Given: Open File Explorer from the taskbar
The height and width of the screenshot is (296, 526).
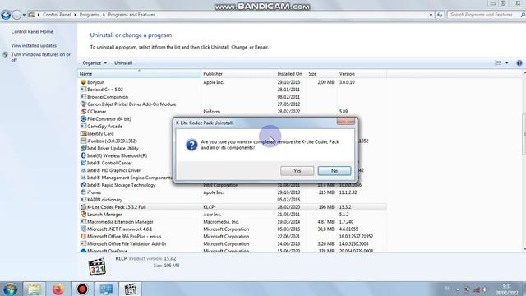Looking at the screenshot, I should tap(34, 289).
